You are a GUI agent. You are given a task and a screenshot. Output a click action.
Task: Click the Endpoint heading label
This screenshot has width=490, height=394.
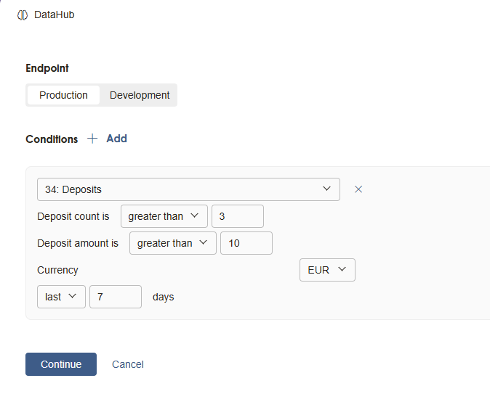pyautogui.click(x=47, y=68)
